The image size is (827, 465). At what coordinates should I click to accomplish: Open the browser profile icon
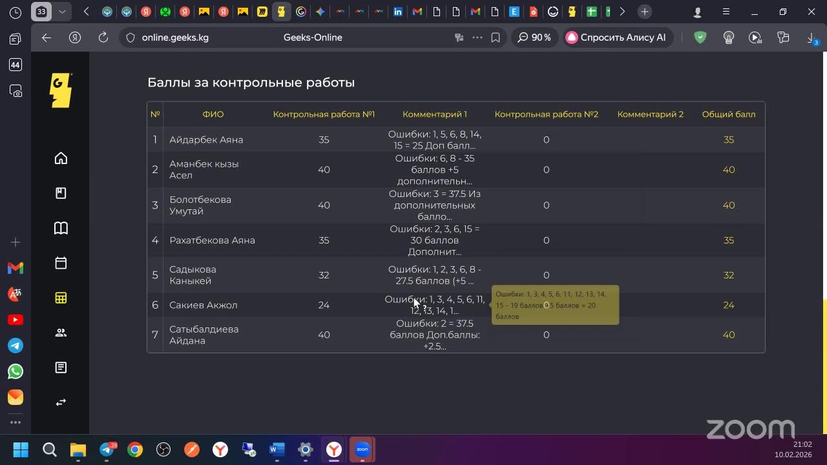[698, 12]
